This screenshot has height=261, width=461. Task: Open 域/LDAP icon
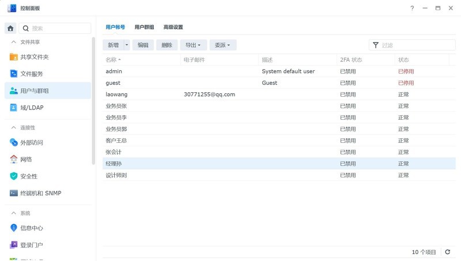(x=13, y=108)
